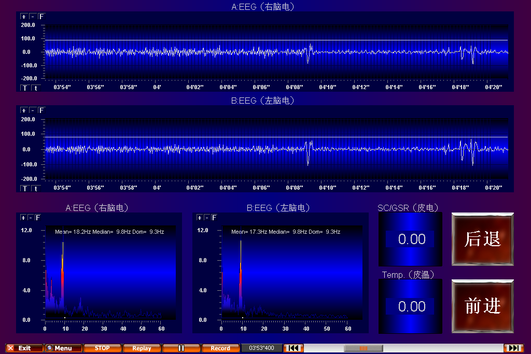Toggle the STOP control in the bottom toolbar
The width and height of the screenshot is (531, 354).
102,348
